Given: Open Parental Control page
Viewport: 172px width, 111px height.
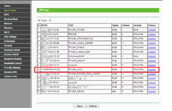Looking at the screenshot, I should pos(12,50).
